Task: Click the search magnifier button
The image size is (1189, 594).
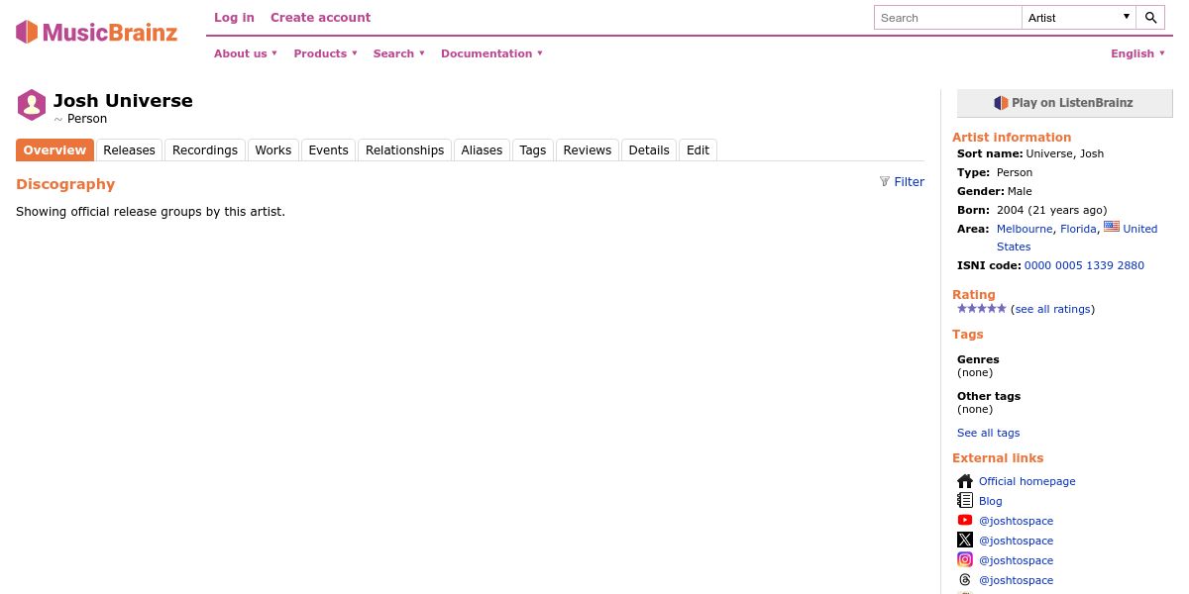Action: click(1150, 18)
